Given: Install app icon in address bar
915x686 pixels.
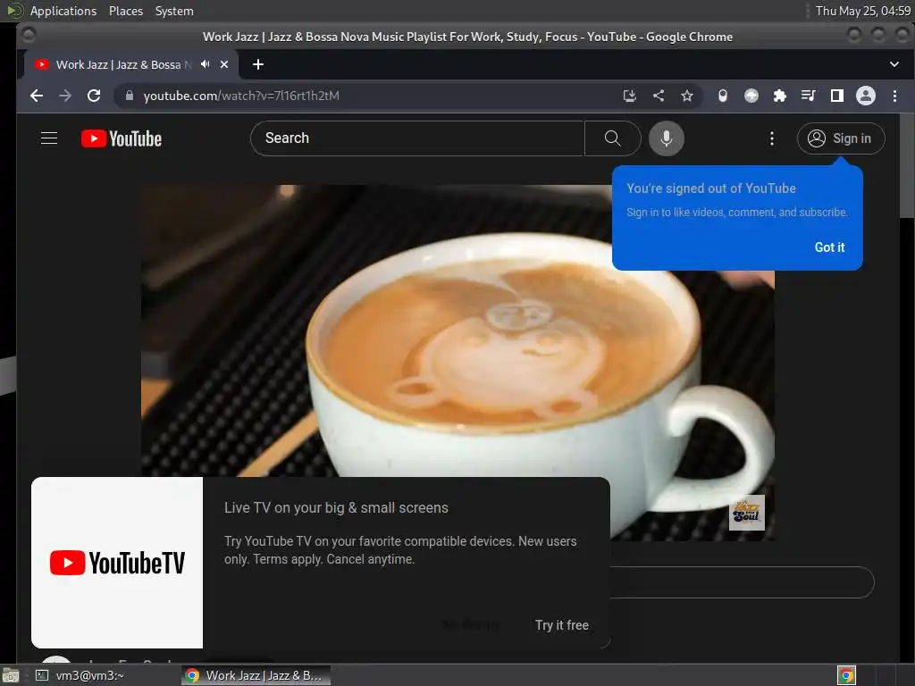Looking at the screenshot, I should 629,96.
